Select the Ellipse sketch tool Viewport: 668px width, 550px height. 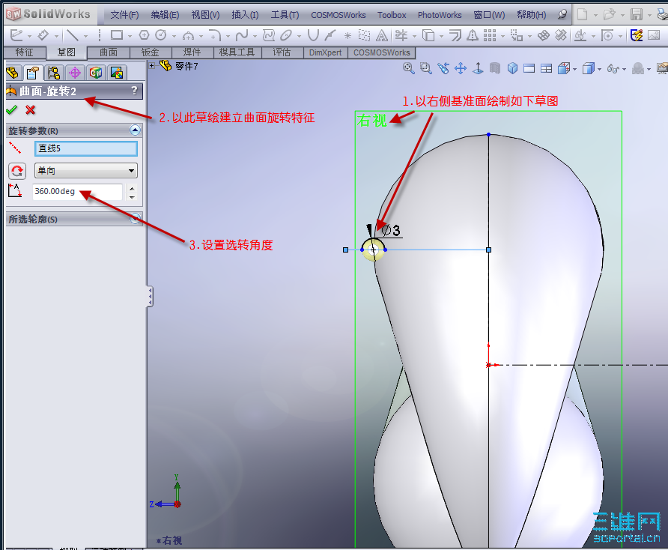pyautogui.click(x=286, y=35)
